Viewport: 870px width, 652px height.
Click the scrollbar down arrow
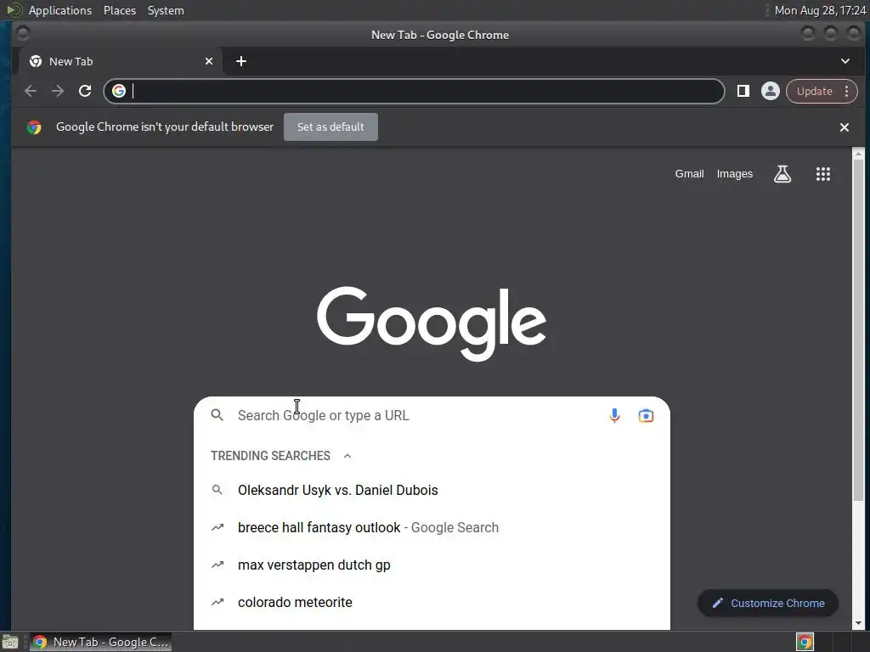858,623
